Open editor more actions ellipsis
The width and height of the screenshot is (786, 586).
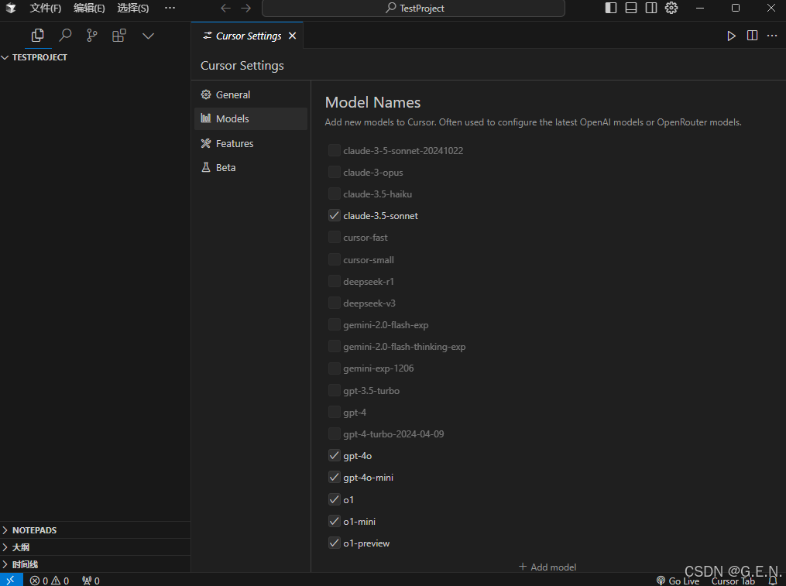pyautogui.click(x=772, y=36)
